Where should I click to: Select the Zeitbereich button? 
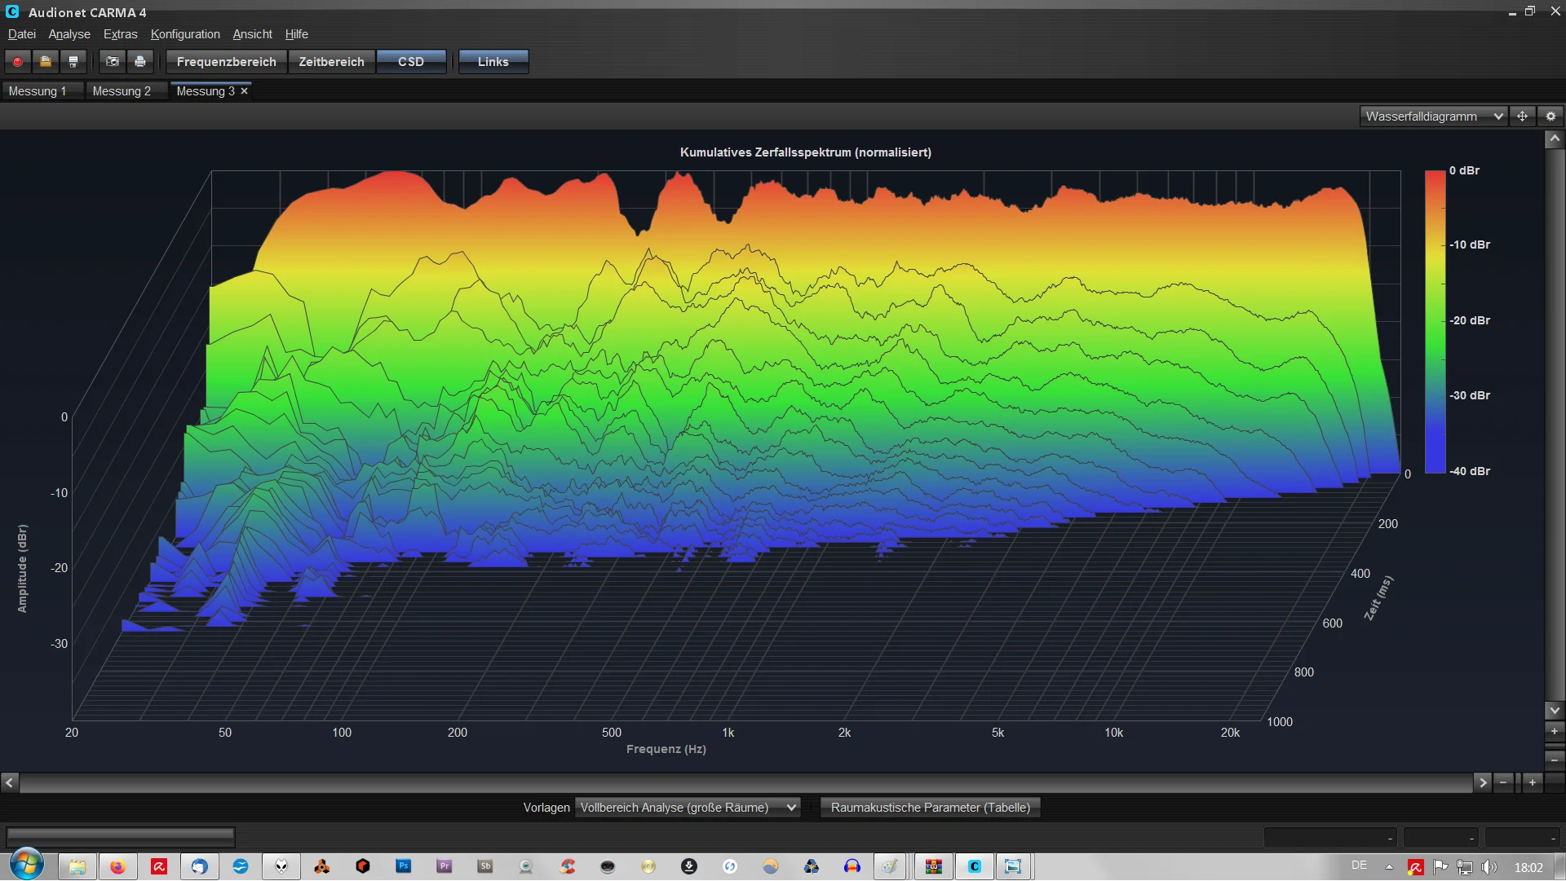pos(331,62)
